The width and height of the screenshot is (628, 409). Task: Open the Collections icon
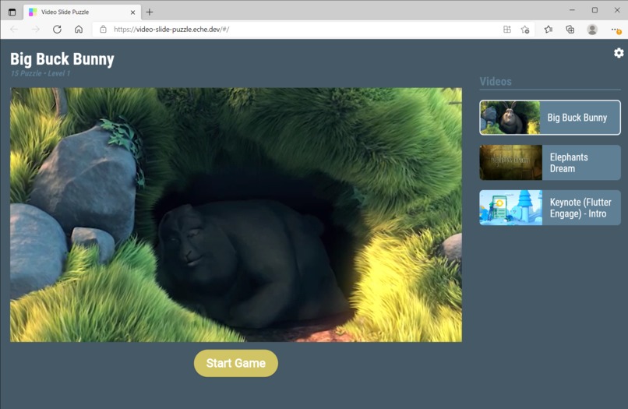point(570,30)
